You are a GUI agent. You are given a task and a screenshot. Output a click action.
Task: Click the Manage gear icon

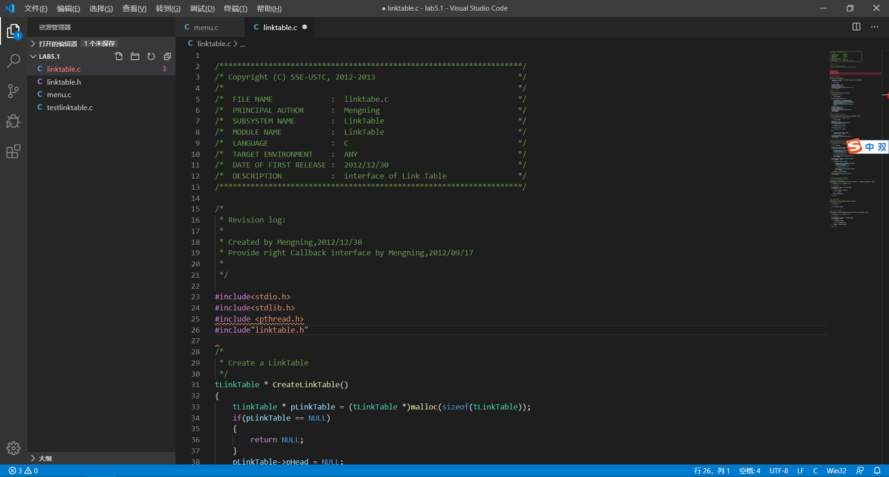click(x=13, y=448)
